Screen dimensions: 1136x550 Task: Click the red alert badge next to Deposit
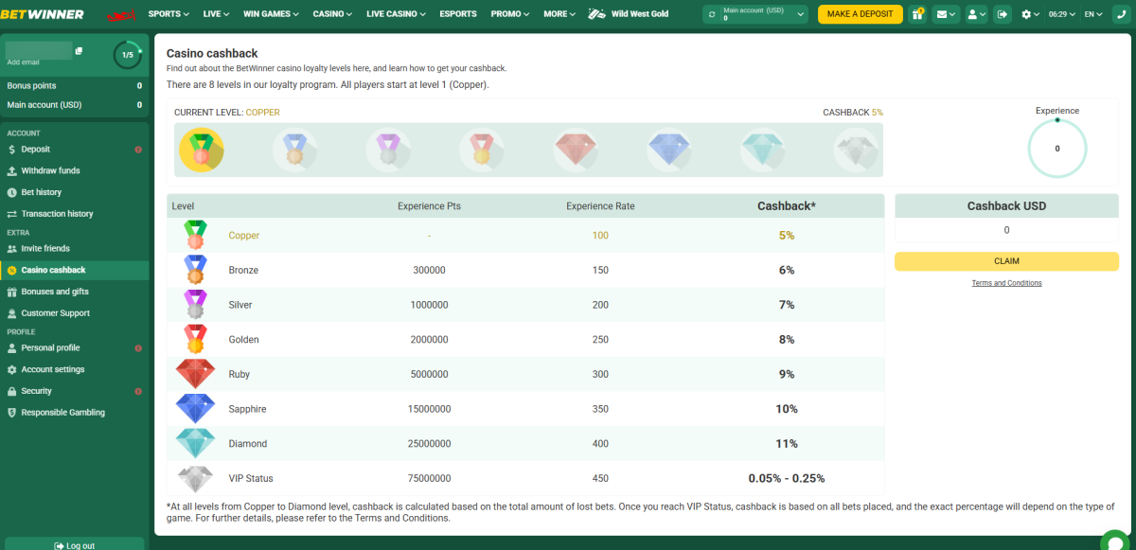click(138, 150)
